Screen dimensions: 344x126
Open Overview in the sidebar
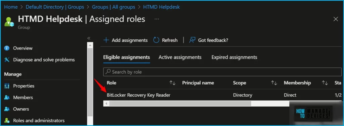[23, 48]
